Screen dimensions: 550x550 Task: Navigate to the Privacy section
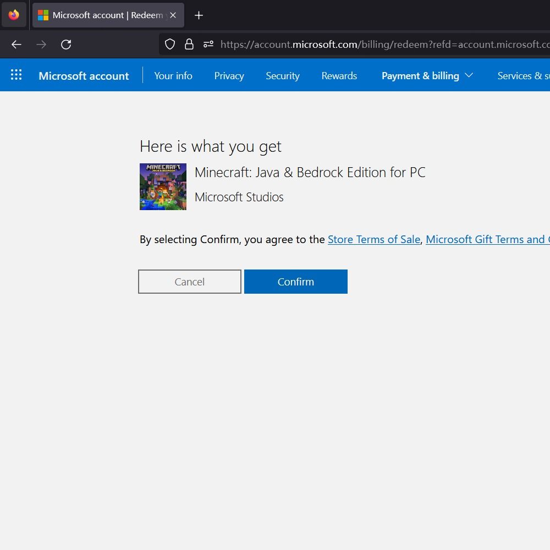[229, 76]
